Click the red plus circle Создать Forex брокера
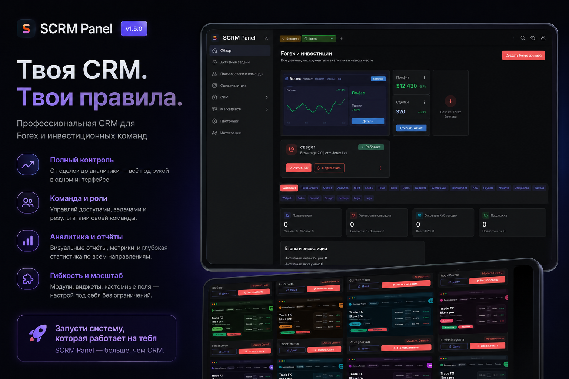 point(450,101)
